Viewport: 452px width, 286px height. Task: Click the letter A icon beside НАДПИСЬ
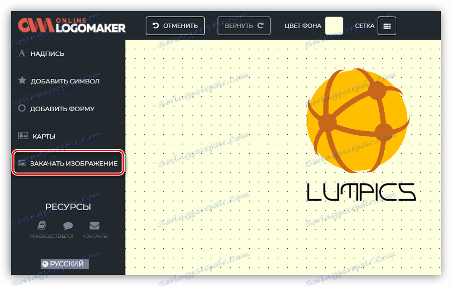click(x=22, y=53)
